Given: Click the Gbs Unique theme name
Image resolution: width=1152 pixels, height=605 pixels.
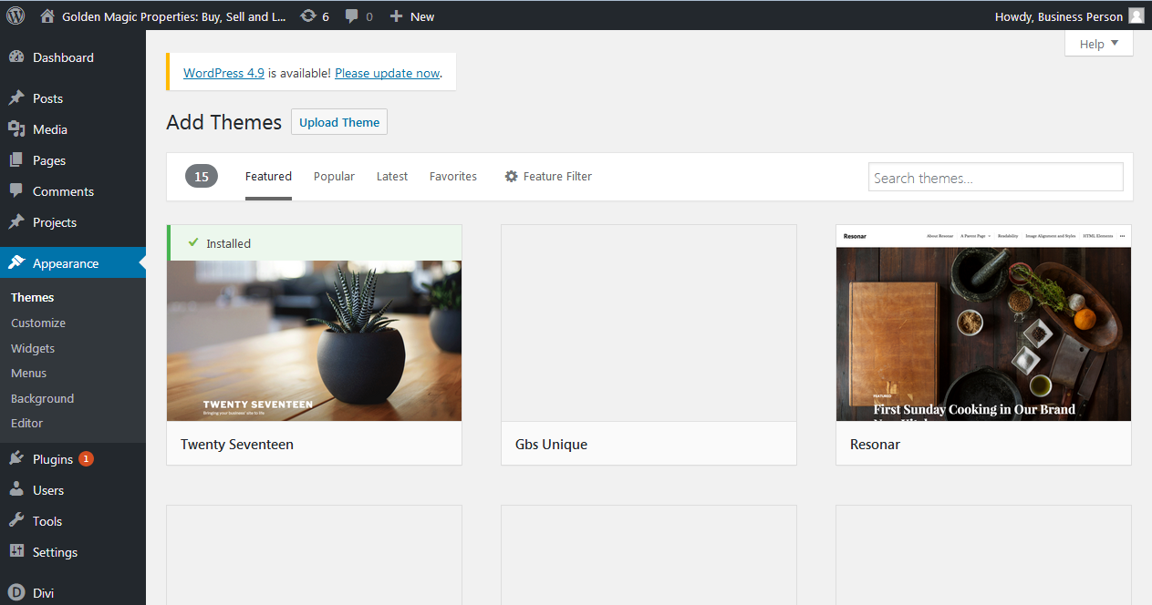Looking at the screenshot, I should [551, 445].
